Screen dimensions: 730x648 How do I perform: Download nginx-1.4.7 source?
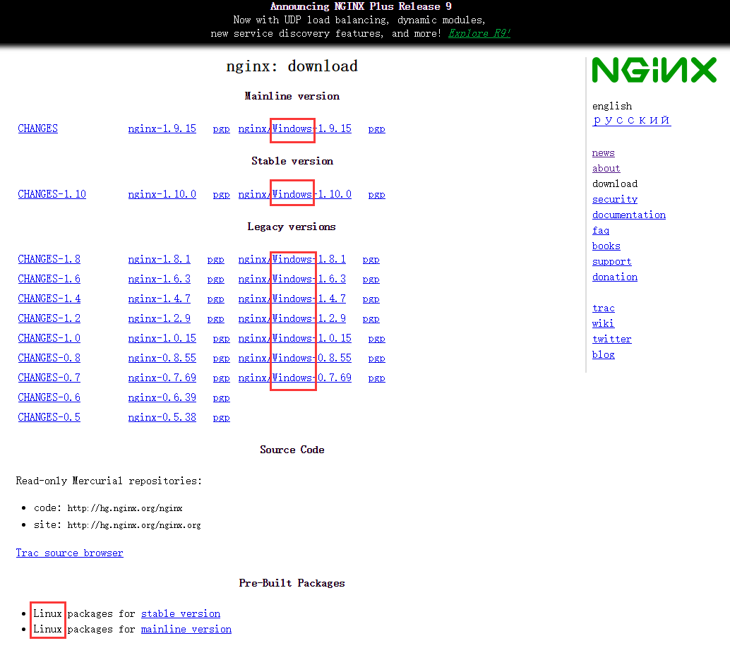(160, 299)
